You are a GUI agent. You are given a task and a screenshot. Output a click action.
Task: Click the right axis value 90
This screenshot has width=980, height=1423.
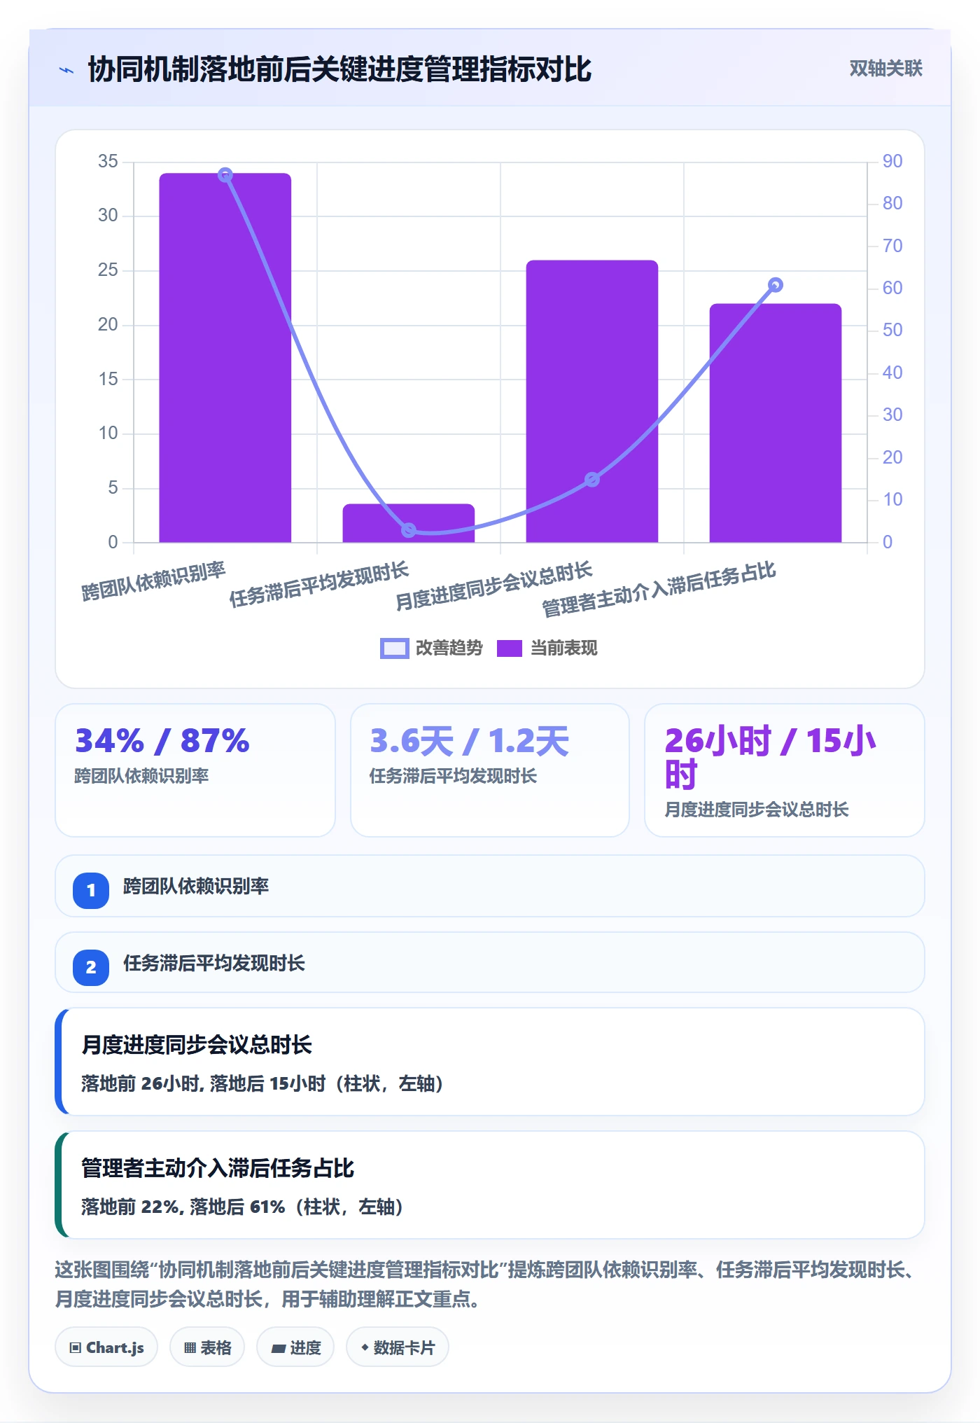(x=892, y=161)
